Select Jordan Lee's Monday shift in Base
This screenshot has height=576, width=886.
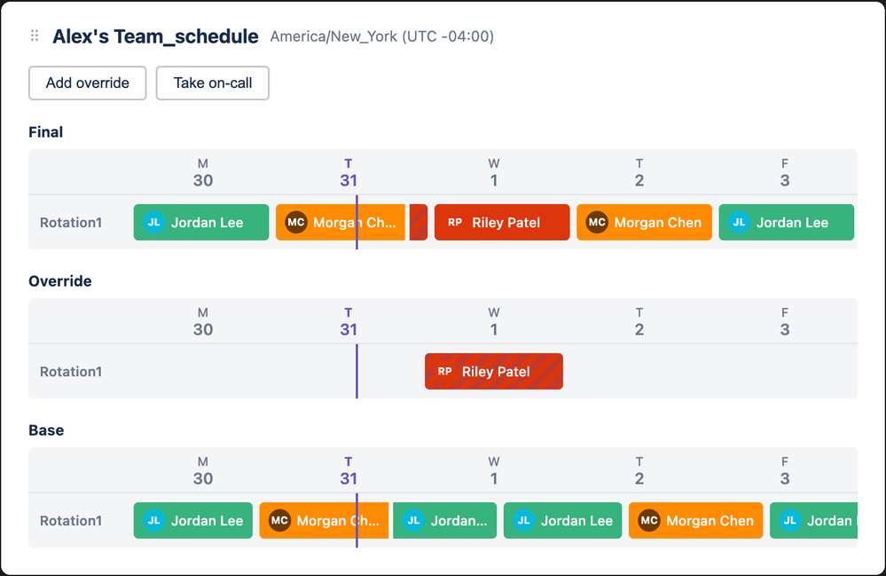[193, 521]
